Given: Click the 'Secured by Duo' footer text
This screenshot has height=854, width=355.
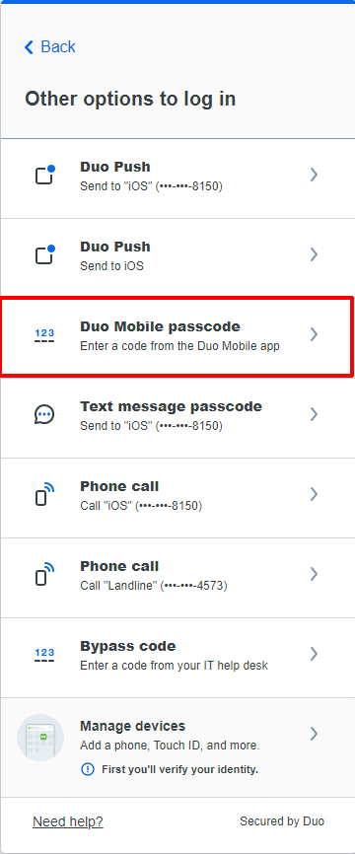Looking at the screenshot, I should pos(282,821).
